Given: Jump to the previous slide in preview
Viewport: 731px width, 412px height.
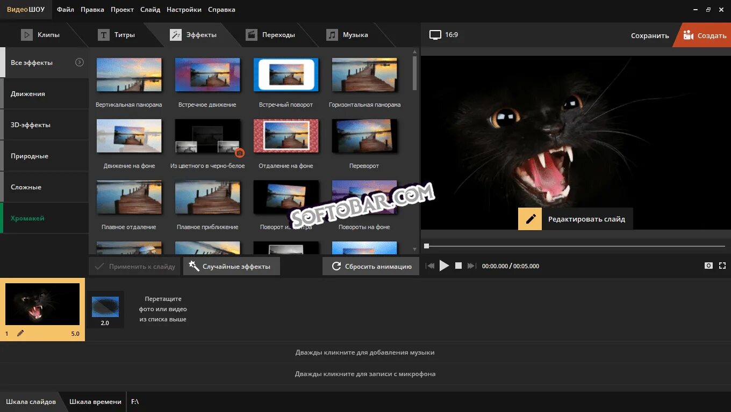Looking at the screenshot, I should pyautogui.click(x=430, y=266).
